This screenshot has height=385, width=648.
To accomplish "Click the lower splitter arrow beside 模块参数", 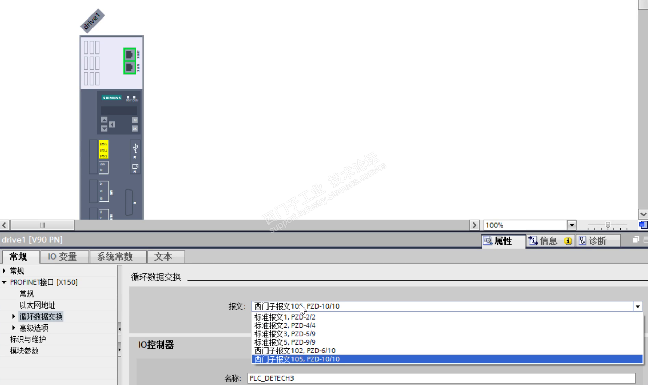I will coord(120,350).
